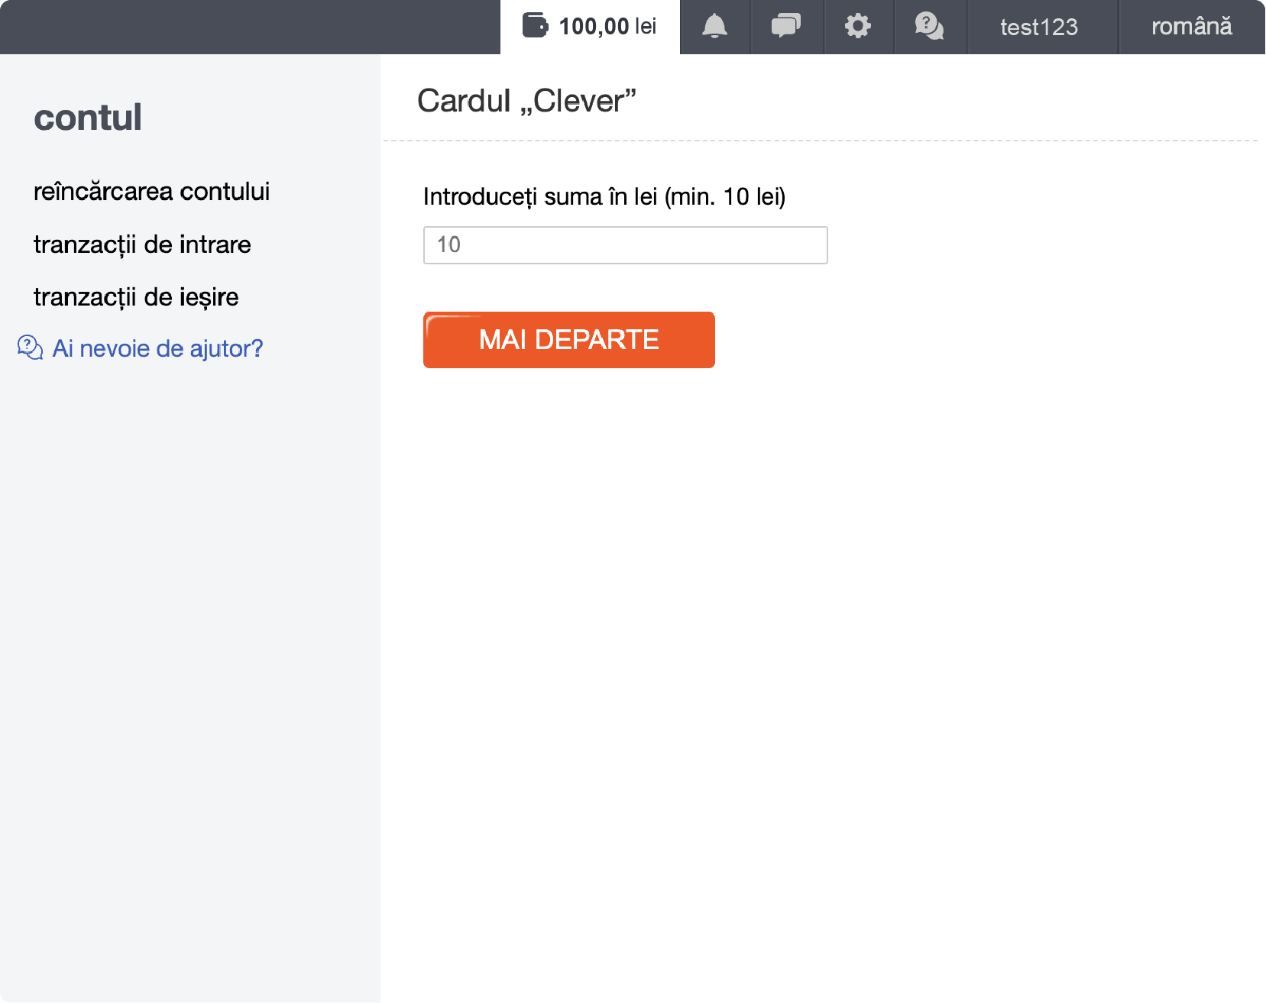Focus the amount in lei input field

coord(626,245)
